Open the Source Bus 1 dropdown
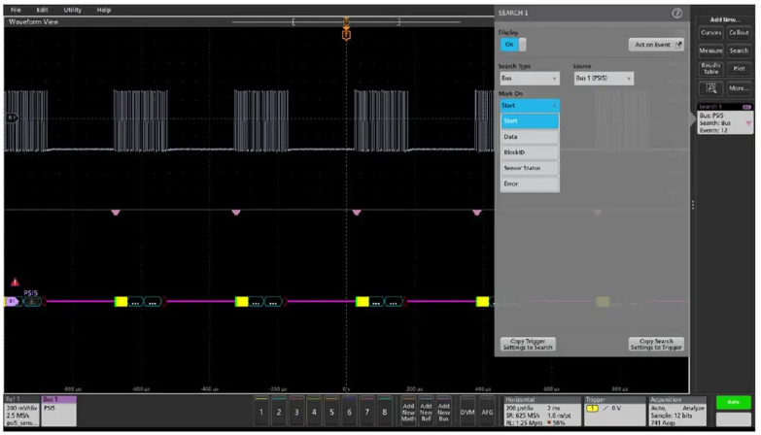 [x=604, y=78]
